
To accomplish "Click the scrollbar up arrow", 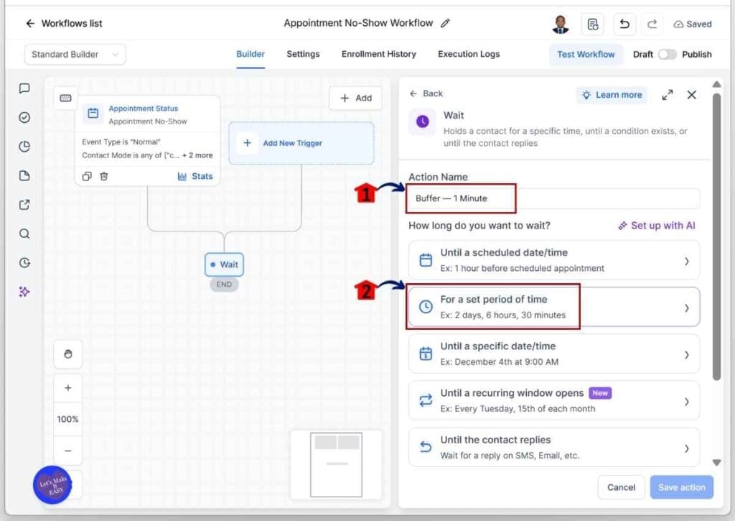I will click(716, 85).
